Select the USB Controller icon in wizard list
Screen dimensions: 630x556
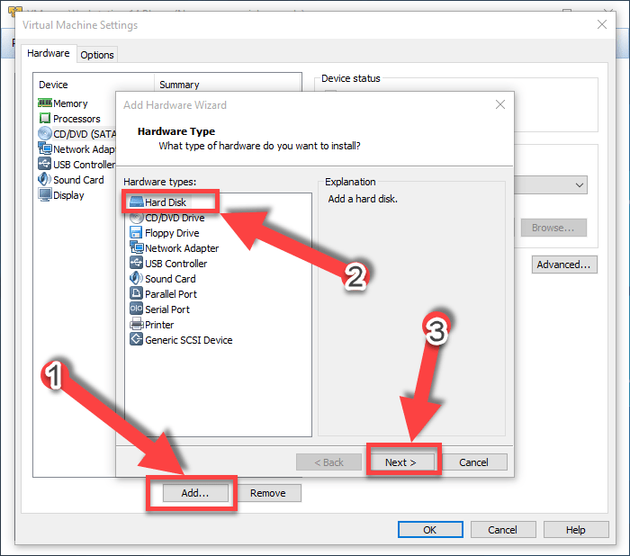[136, 264]
